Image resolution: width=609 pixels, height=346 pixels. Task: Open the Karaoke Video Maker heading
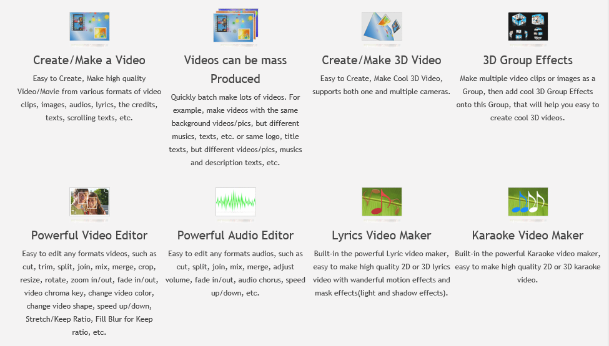click(x=528, y=236)
